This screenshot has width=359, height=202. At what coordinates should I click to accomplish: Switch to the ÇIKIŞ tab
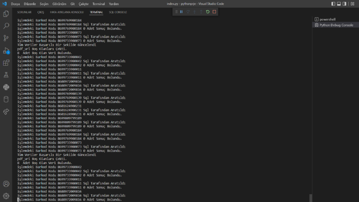pos(41,12)
